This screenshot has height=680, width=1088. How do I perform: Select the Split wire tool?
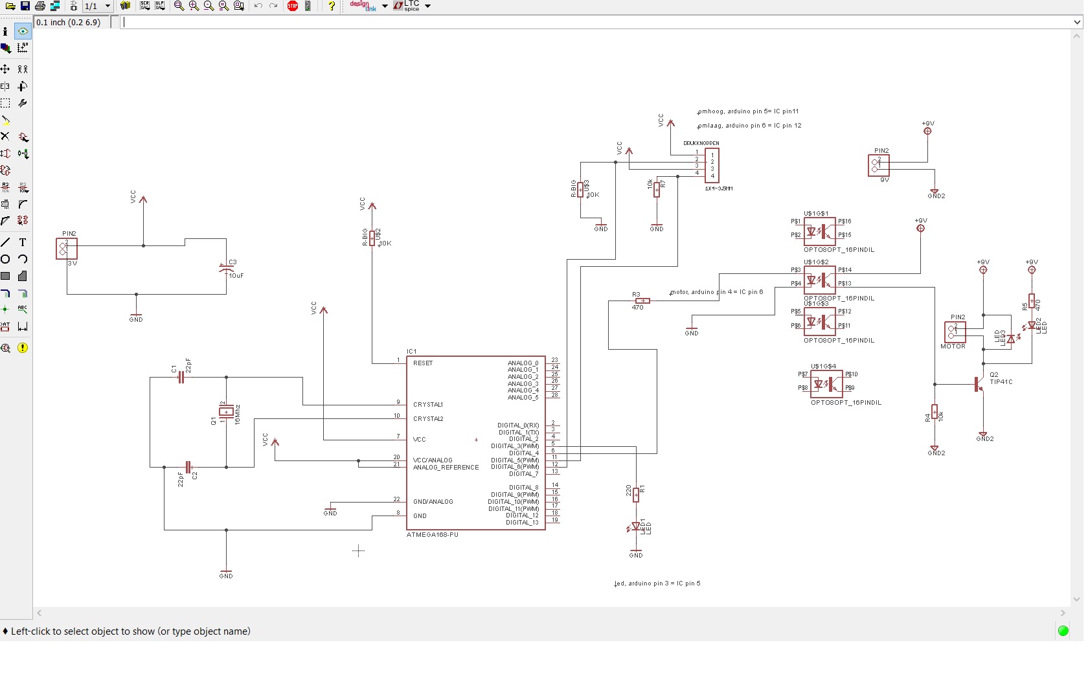(x=6, y=221)
